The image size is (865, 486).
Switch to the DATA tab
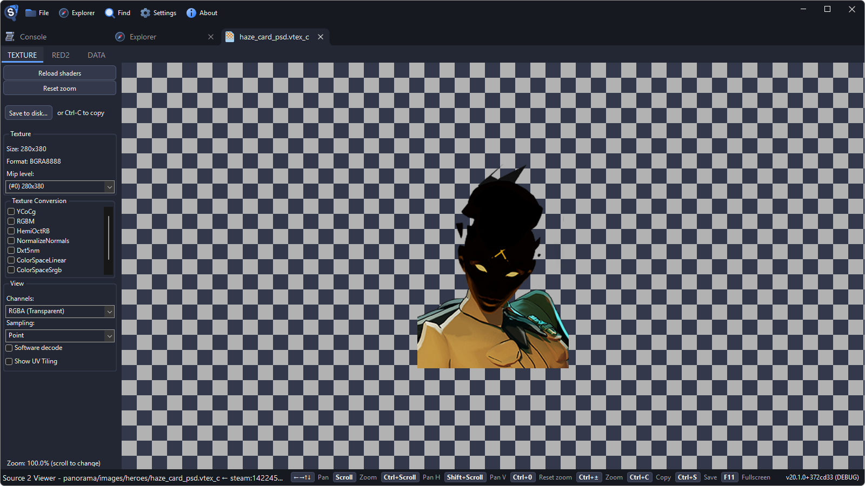click(x=96, y=55)
